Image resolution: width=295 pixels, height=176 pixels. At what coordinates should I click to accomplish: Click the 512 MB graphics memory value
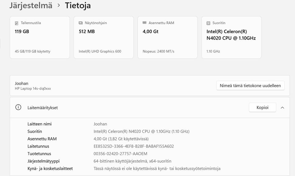[x=87, y=31]
